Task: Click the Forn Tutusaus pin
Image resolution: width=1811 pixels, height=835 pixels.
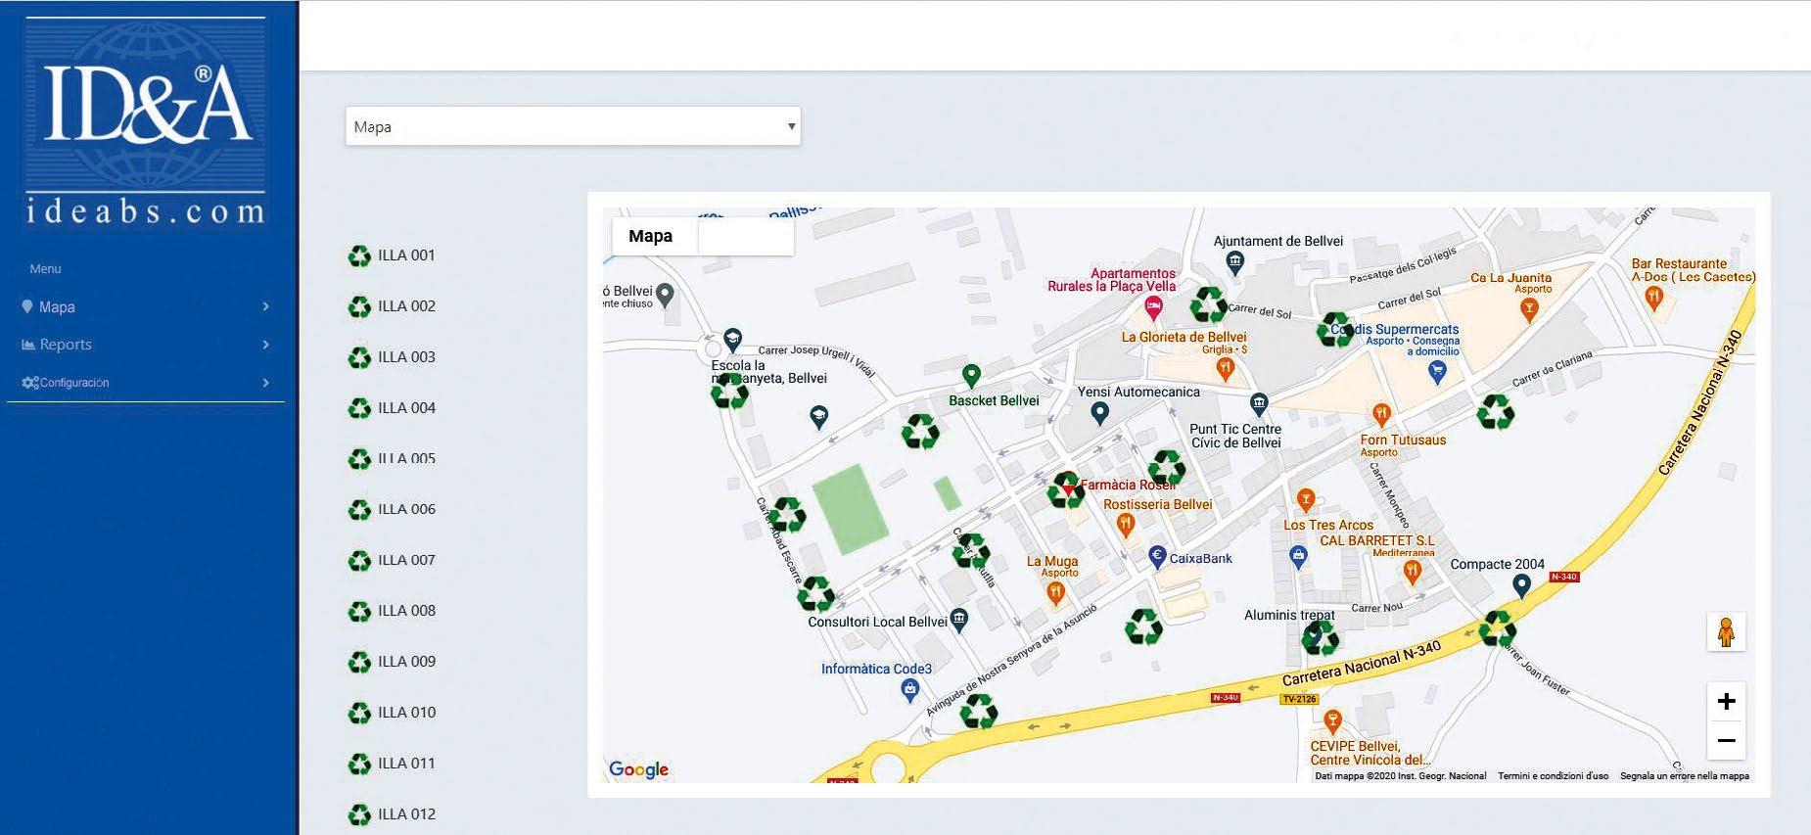Action: point(1381,415)
